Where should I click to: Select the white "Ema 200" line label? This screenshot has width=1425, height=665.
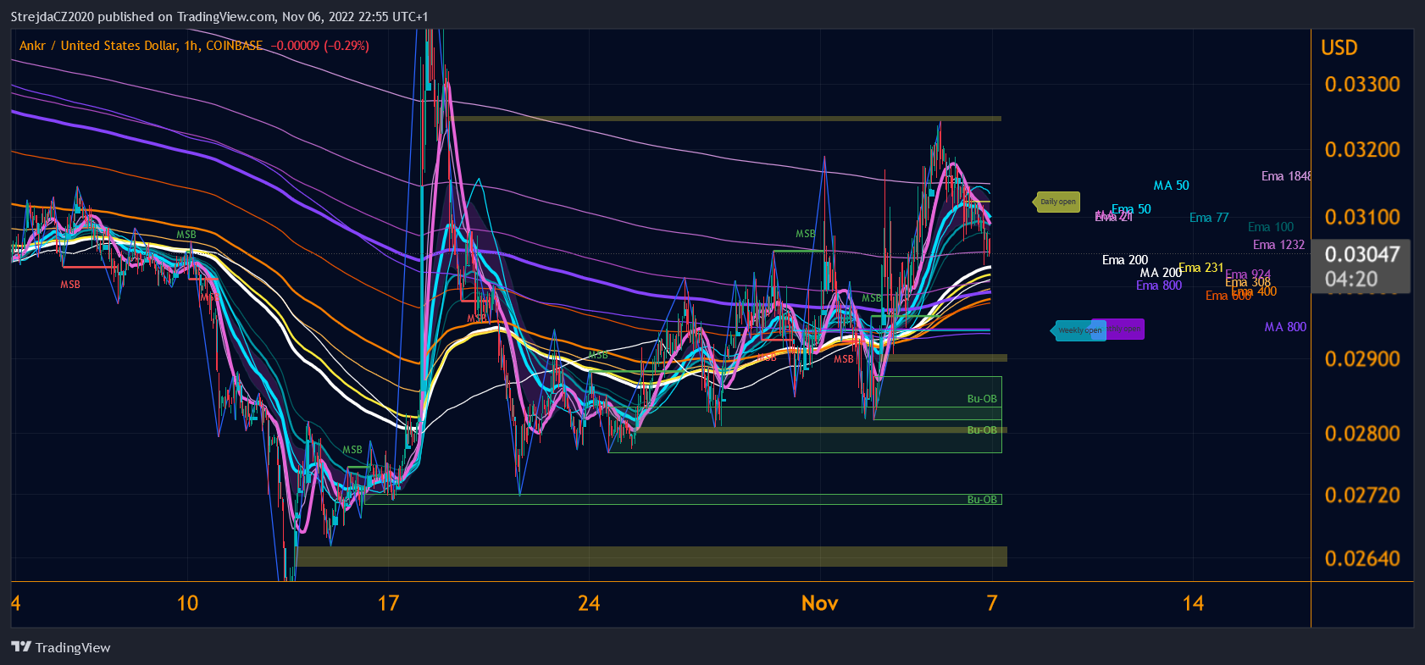coord(1125,260)
